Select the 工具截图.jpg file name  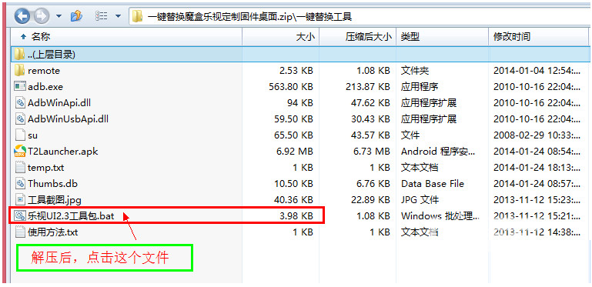(55, 200)
